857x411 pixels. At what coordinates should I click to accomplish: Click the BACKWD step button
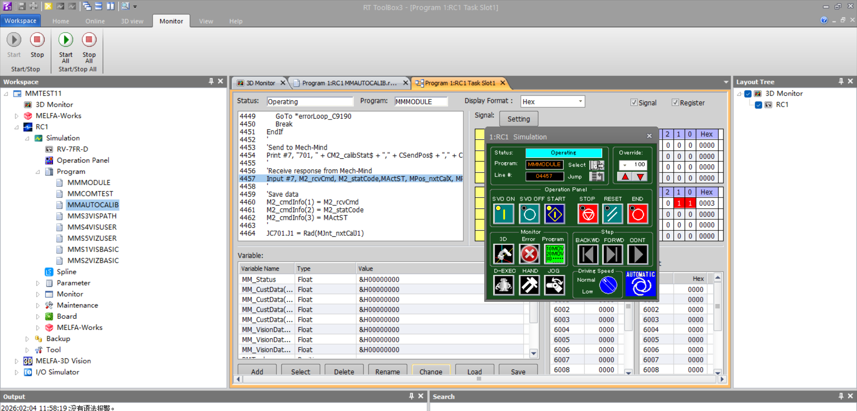click(587, 255)
